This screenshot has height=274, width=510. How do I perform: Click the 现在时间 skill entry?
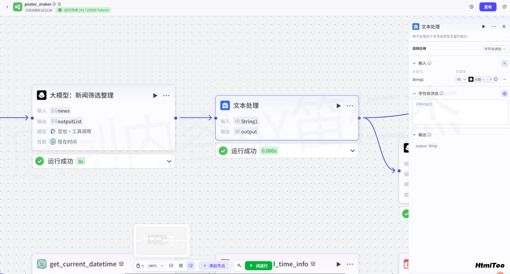click(x=63, y=142)
